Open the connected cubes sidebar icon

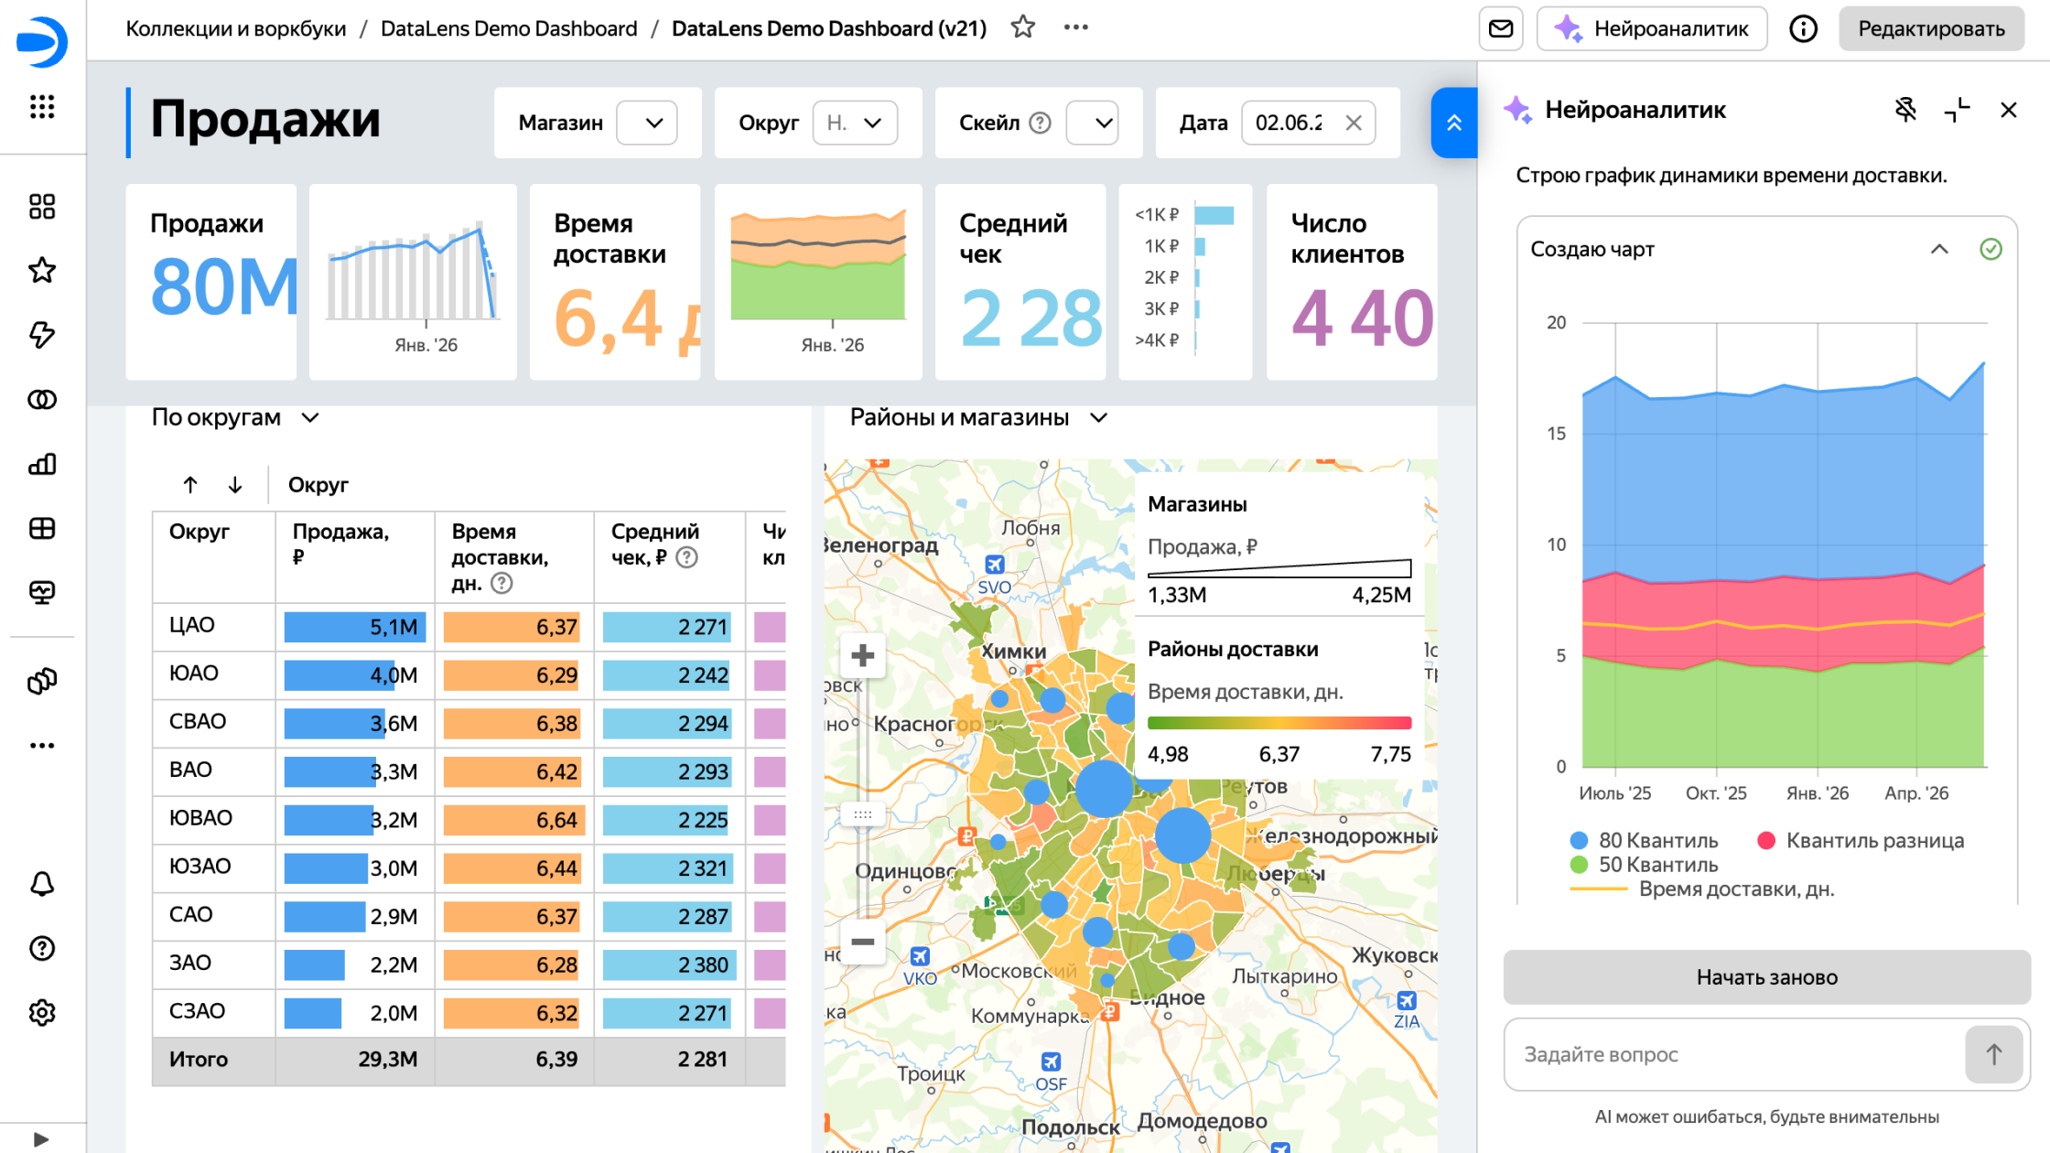[x=42, y=681]
